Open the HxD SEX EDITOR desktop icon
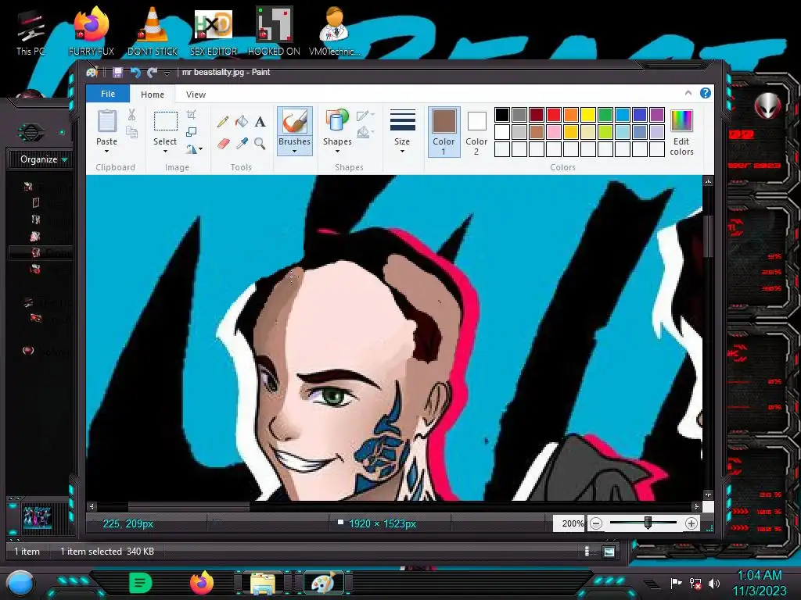This screenshot has width=801, height=600. click(214, 30)
